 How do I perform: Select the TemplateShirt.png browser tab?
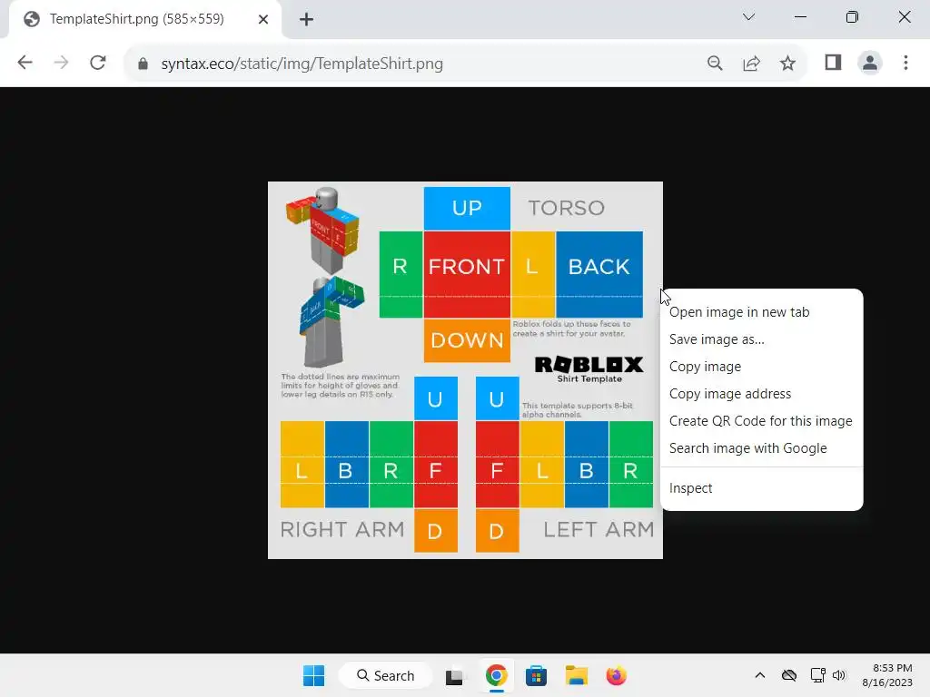pyautogui.click(x=145, y=19)
